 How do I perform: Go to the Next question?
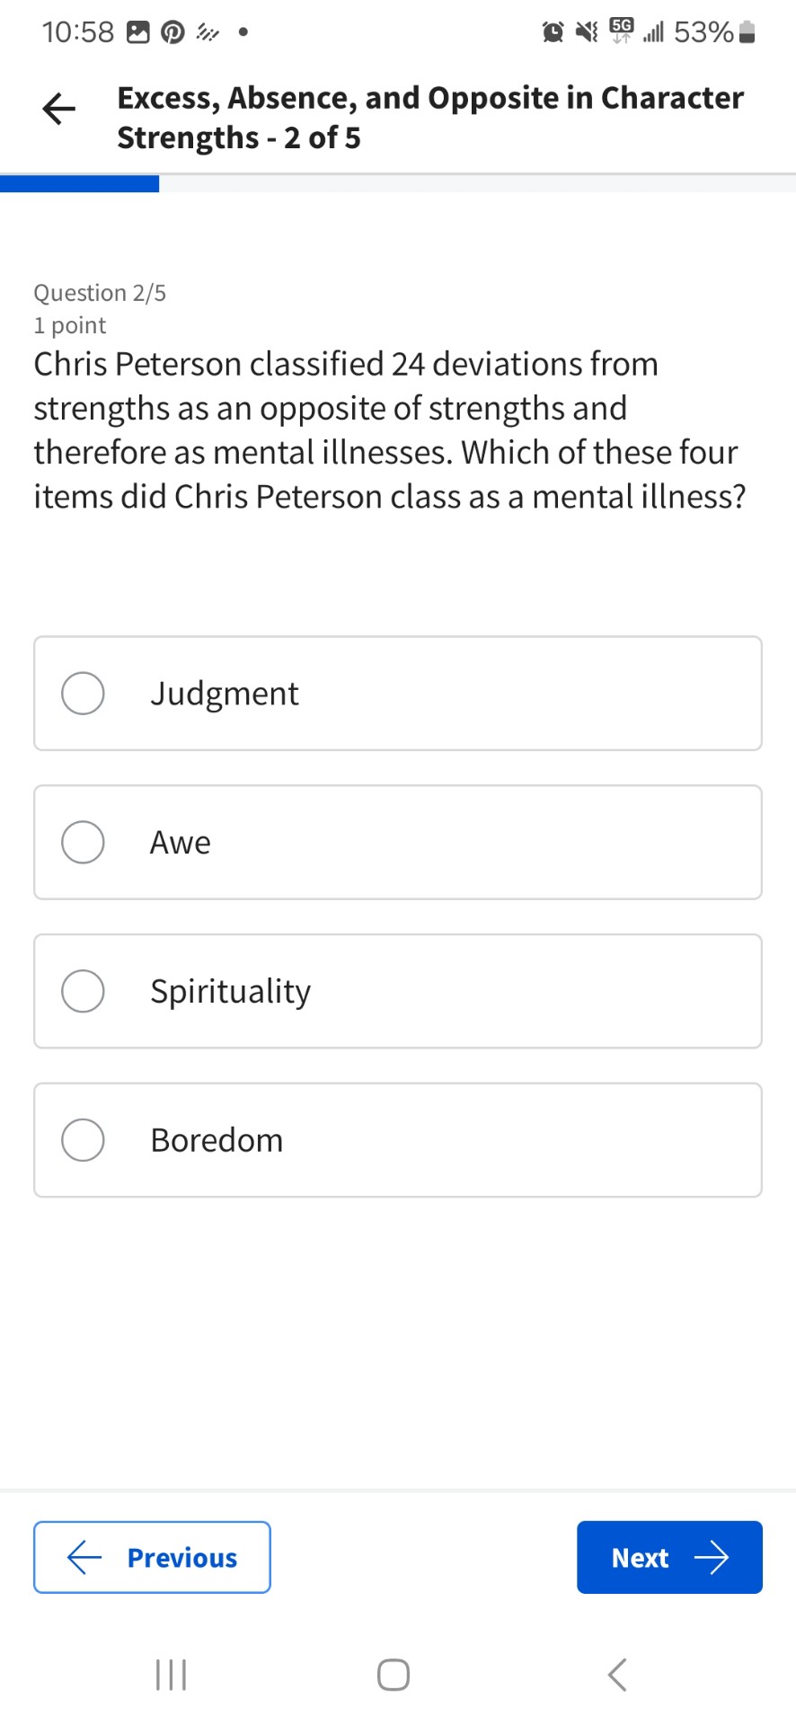coord(669,1557)
